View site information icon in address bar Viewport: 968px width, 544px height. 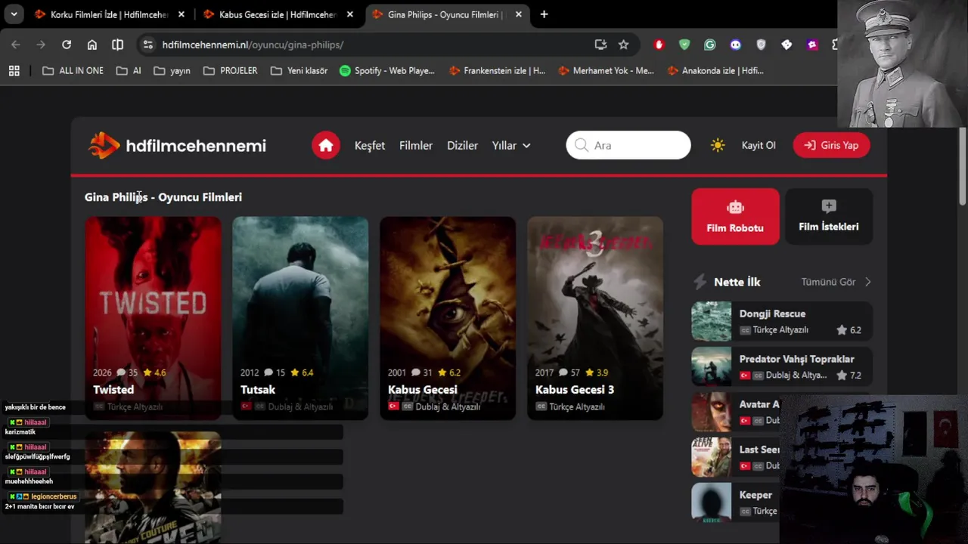coord(148,45)
